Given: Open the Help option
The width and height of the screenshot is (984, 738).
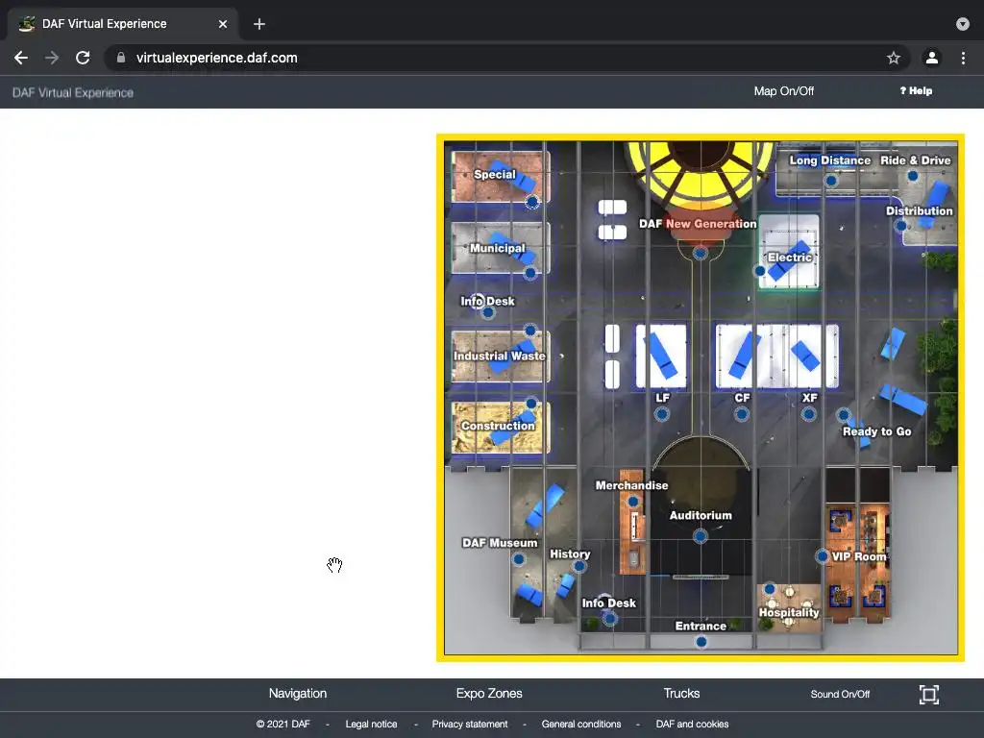Looking at the screenshot, I should click(x=916, y=91).
